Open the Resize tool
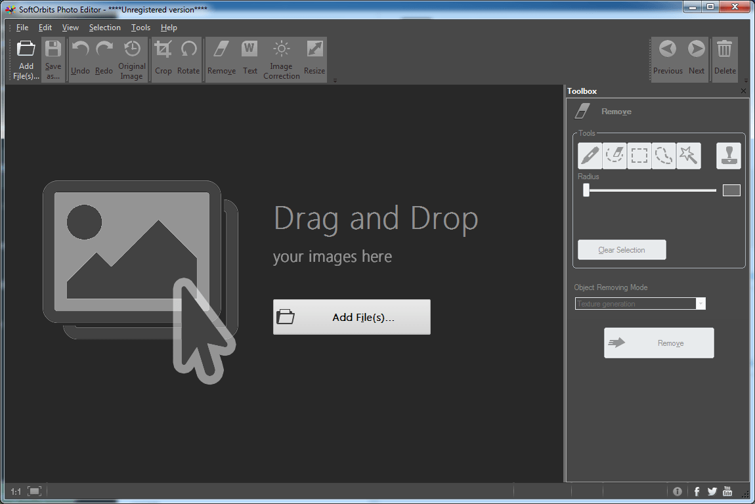The height and width of the screenshot is (504, 755). 314,58
